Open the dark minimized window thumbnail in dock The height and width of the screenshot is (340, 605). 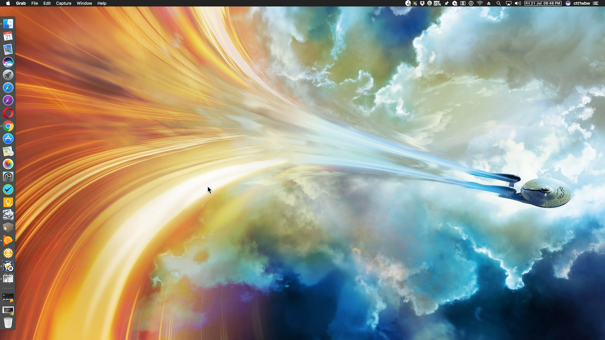pos(8,298)
